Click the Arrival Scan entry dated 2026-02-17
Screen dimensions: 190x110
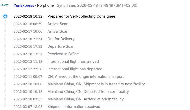click(58, 31)
